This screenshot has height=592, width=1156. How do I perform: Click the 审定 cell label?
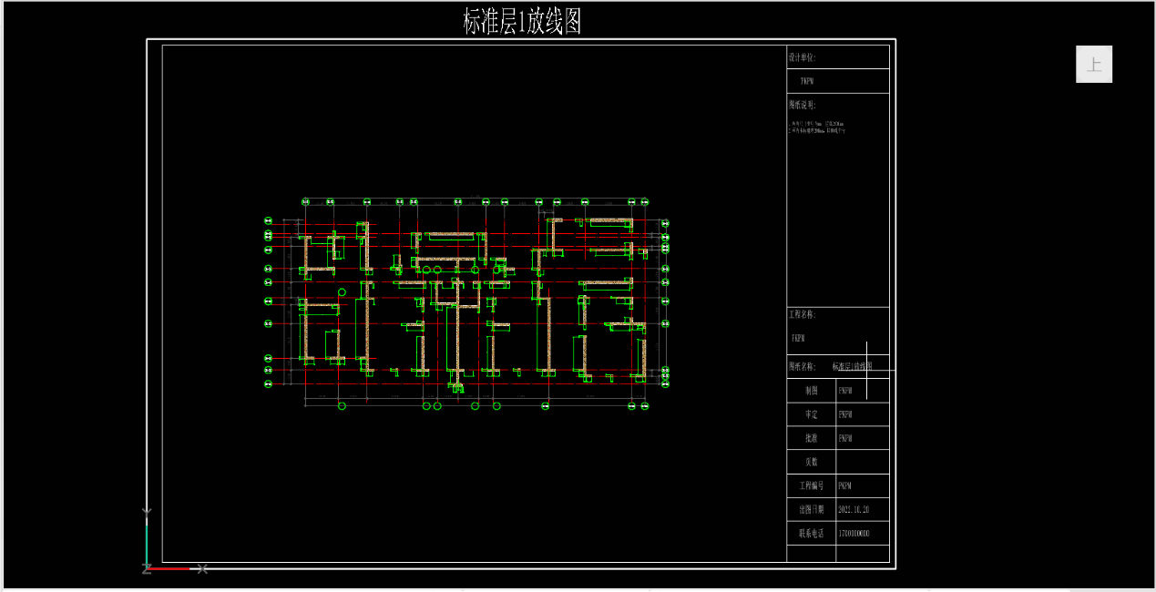811,414
